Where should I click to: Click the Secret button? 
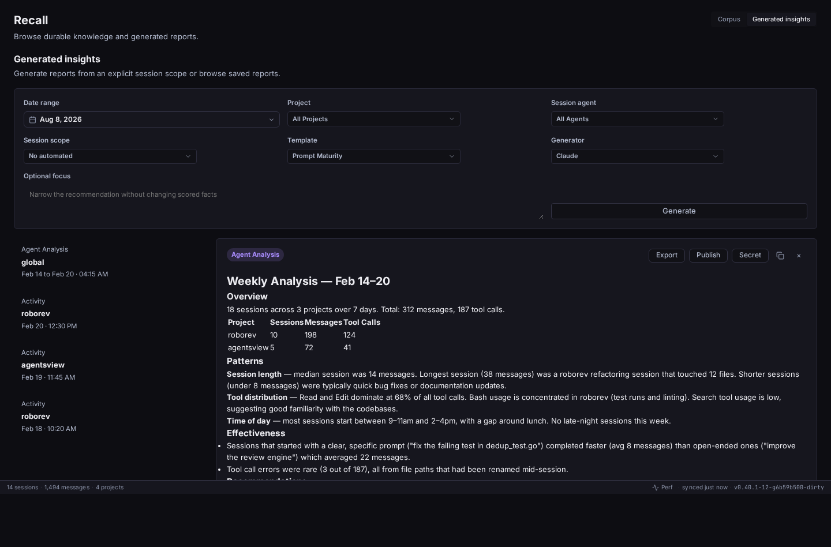(750, 255)
